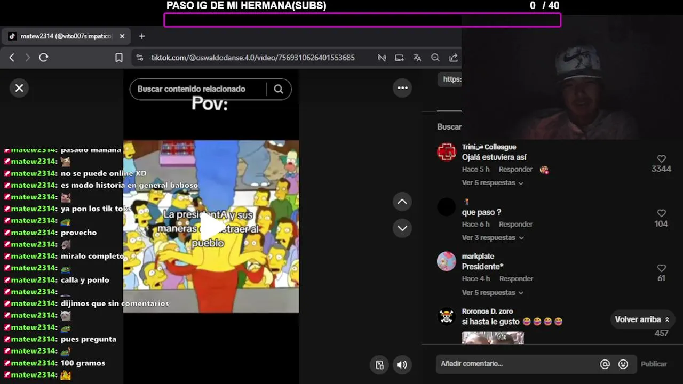Click the icon left of the speaker button

point(379,365)
